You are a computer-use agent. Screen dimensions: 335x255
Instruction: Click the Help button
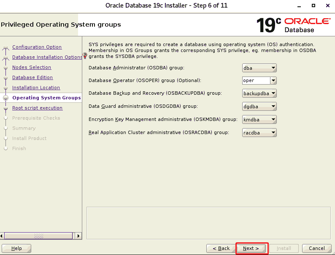pyautogui.click(x=16, y=248)
